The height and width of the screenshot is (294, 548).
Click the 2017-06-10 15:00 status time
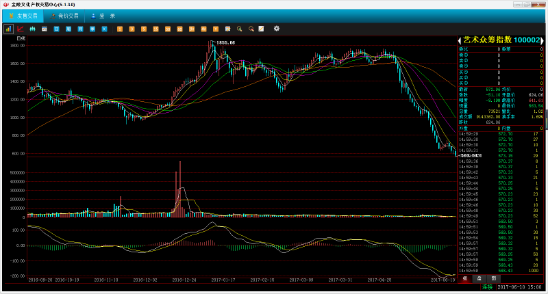(x=519, y=287)
